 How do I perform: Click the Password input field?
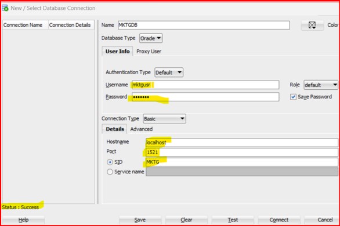[205, 97]
